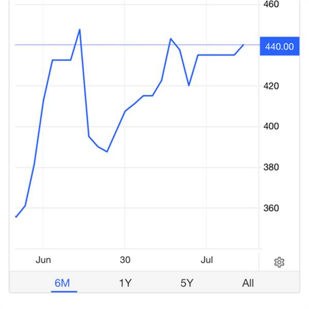309x309 pixels.
Task: Click the Jul date axis label
Action: pos(207,260)
